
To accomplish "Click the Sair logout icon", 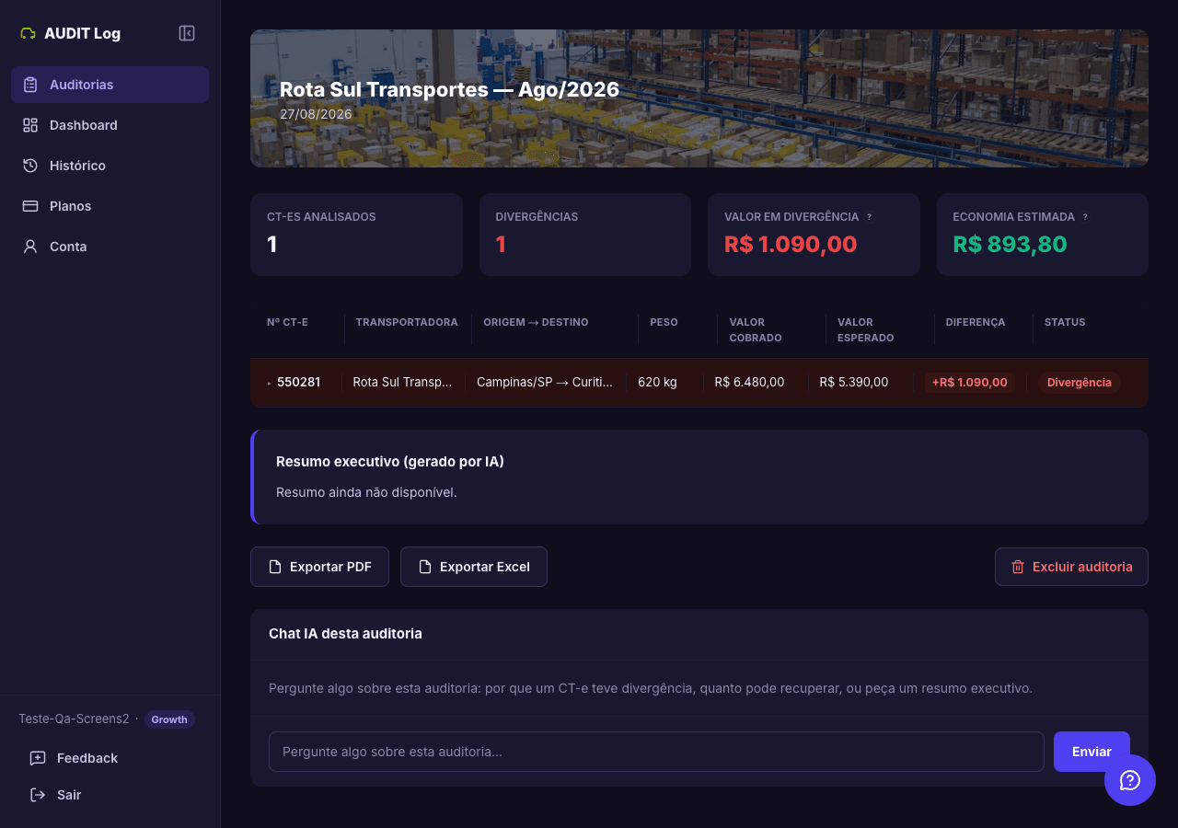I will click(38, 795).
